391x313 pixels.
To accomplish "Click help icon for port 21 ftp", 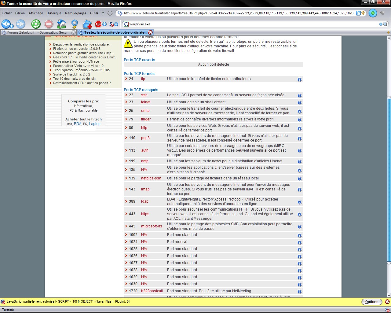I will point(299,79).
